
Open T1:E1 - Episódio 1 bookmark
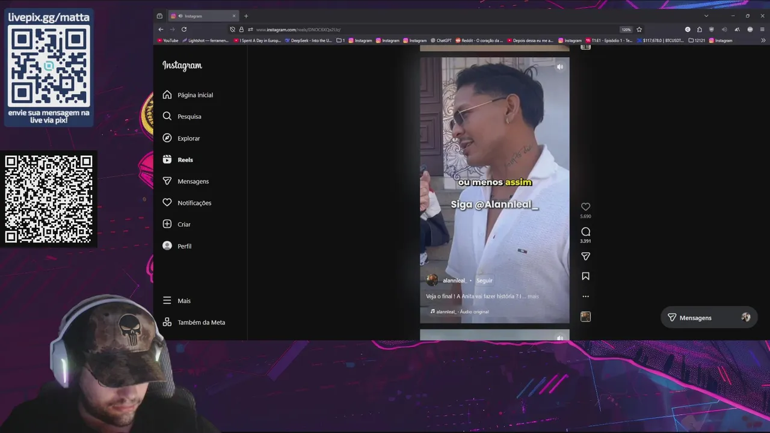click(609, 40)
